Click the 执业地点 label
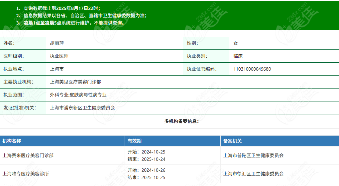The height and width of the screenshot is (186, 339). pyautogui.click(x=14, y=69)
